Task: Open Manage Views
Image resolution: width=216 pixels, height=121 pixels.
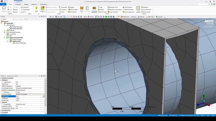Action: [x=113, y=7]
